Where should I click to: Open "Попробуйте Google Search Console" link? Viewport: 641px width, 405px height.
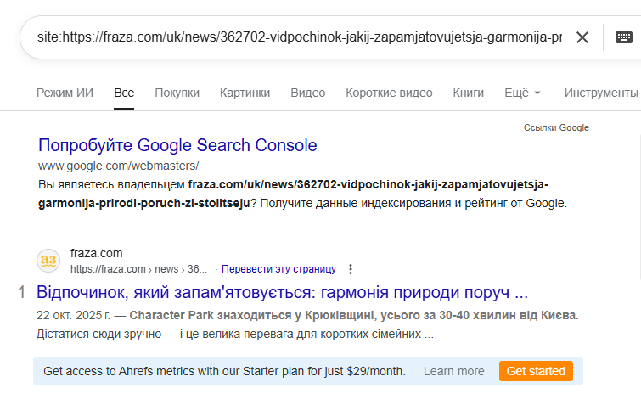pos(177,145)
